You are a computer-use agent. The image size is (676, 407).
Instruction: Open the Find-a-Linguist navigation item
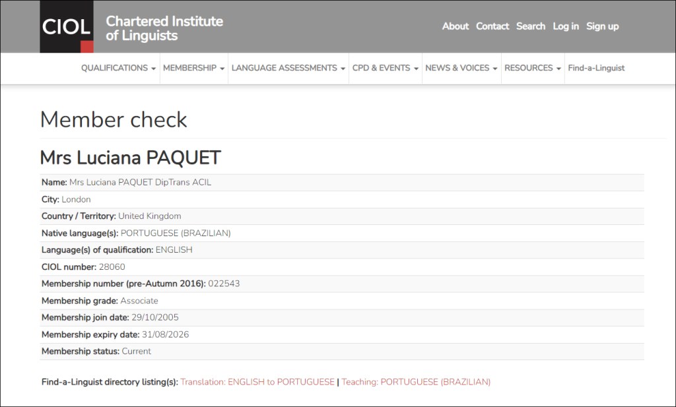pos(596,68)
